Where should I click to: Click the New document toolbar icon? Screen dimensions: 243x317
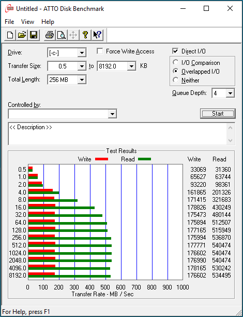coord(10,35)
